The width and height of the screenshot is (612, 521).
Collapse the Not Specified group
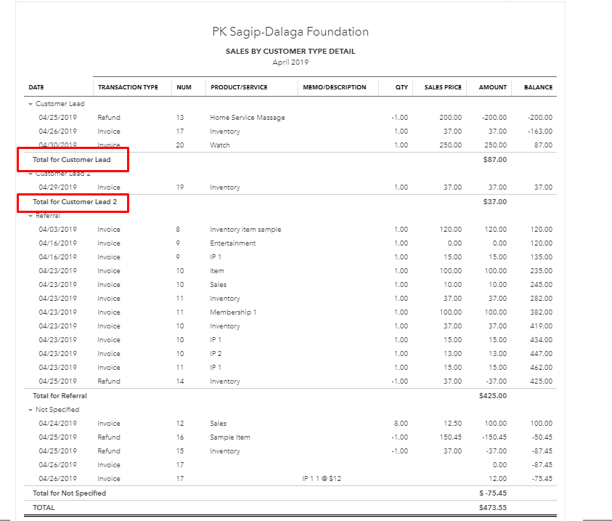(x=30, y=410)
